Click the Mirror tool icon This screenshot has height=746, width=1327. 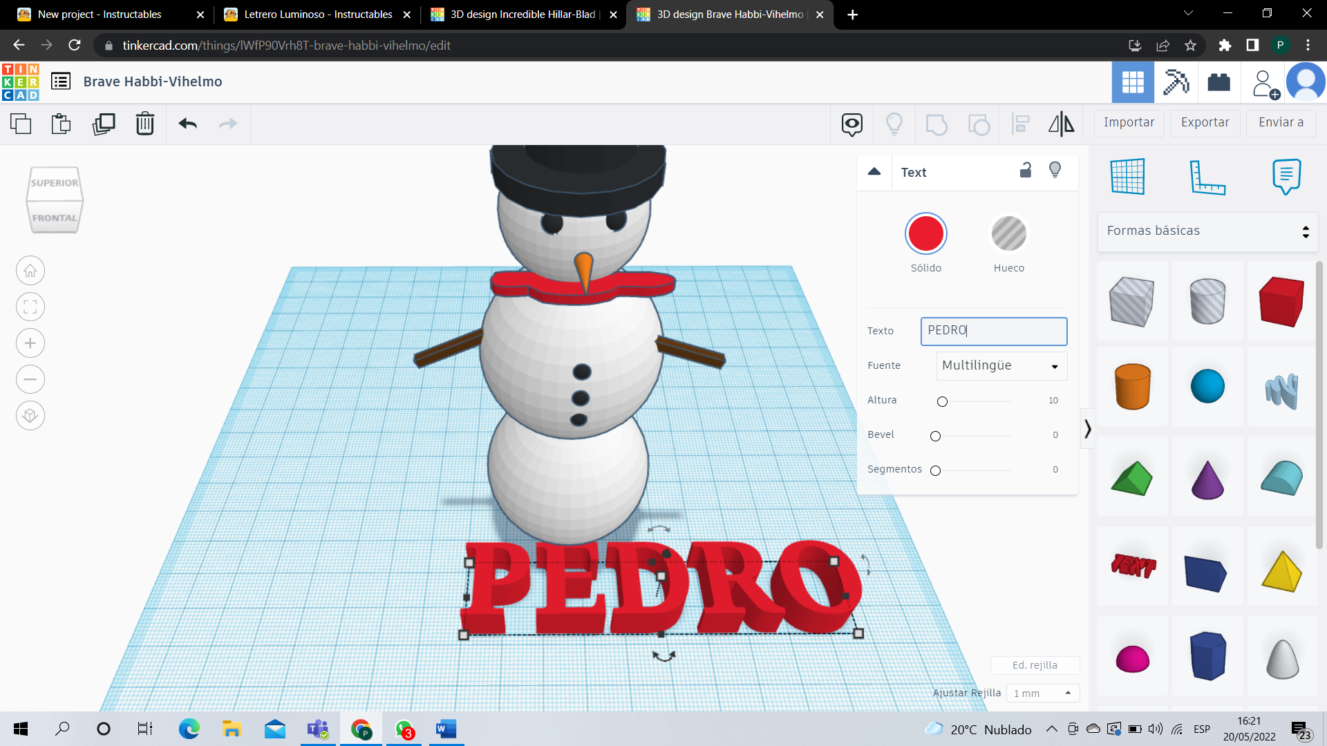pyautogui.click(x=1061, y=124)
